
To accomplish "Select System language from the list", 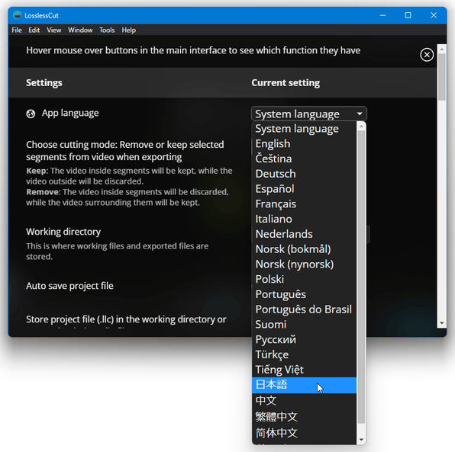I will [304, 129].
